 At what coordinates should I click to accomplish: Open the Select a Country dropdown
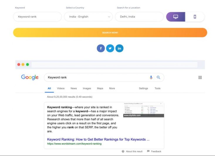coord(88,17)
